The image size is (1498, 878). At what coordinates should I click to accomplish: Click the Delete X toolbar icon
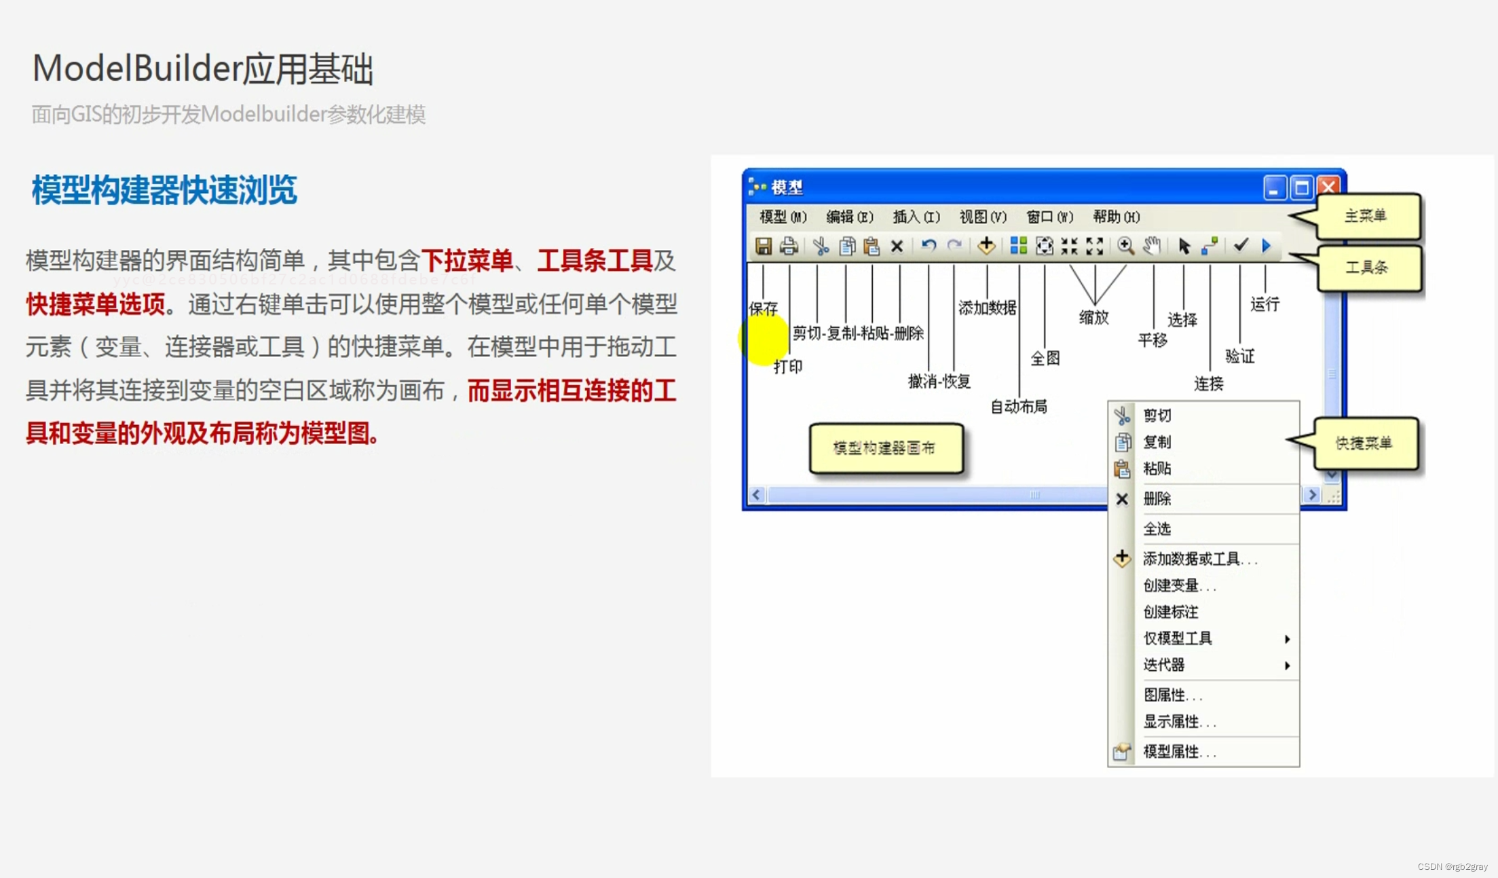(897, 246)
